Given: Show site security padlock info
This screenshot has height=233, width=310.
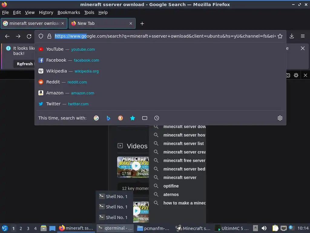Looking at the screenshot, I should 49,36.
